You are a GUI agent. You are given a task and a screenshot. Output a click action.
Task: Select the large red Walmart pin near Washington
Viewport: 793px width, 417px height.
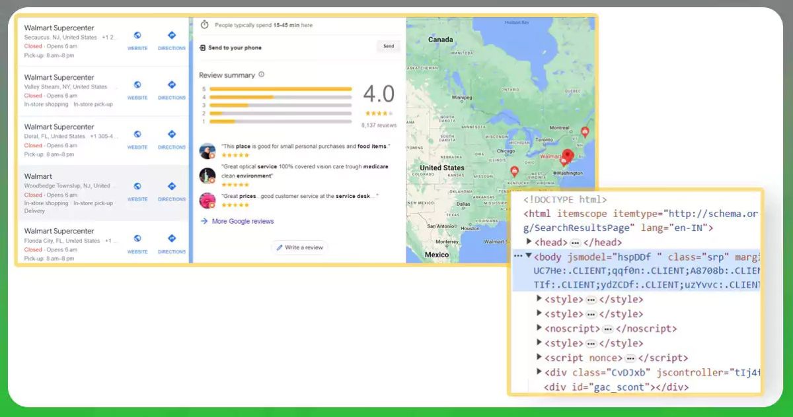click(x=568, y=156)
